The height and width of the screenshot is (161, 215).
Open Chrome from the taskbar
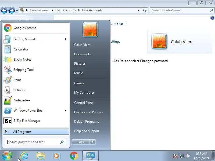tap(74, 156)
